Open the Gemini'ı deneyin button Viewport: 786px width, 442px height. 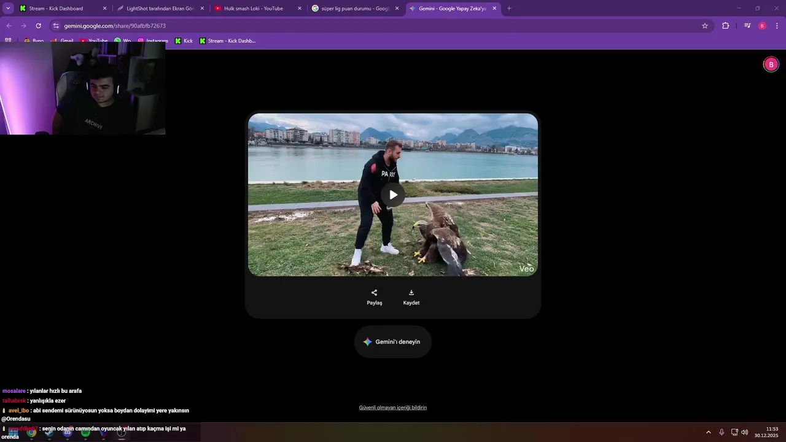(393, 342)
